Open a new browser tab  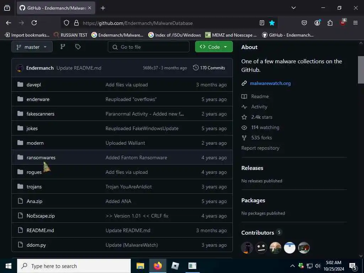tap(103, 8)
